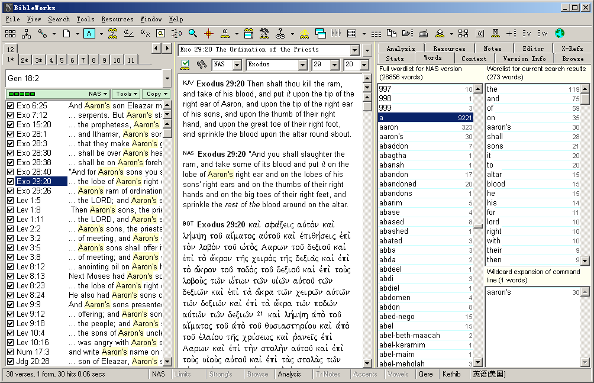
Task: Open the Tools dropdown above the results list
Action: click(x=126, y=94)
